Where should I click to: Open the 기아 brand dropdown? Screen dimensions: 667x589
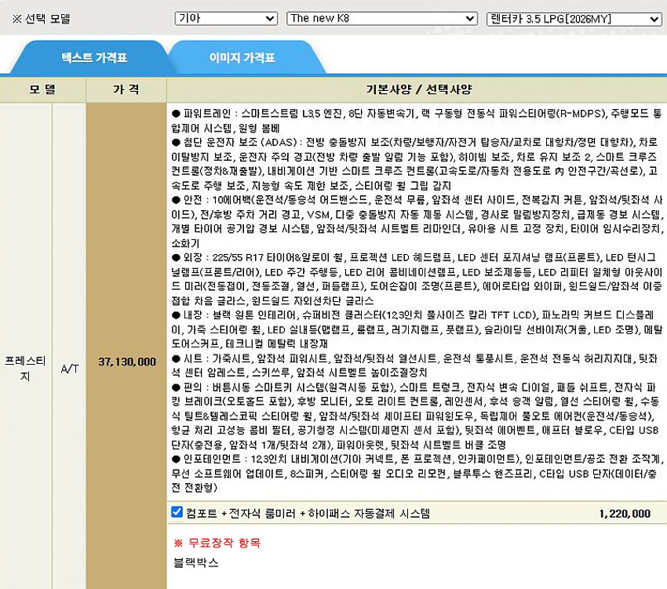[x=225, y=19]
